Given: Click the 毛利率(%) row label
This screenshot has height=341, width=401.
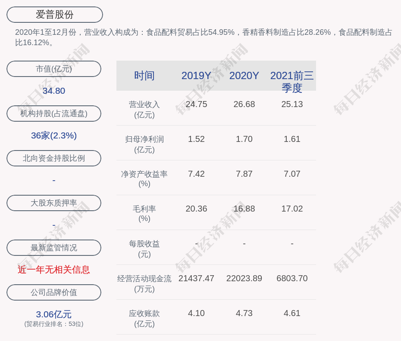Looking at the screenshot, I should [x=144, y=214].
